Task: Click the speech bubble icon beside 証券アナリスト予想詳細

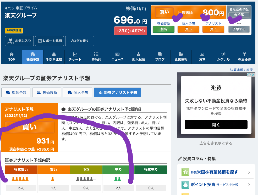Action: point(63,110)
